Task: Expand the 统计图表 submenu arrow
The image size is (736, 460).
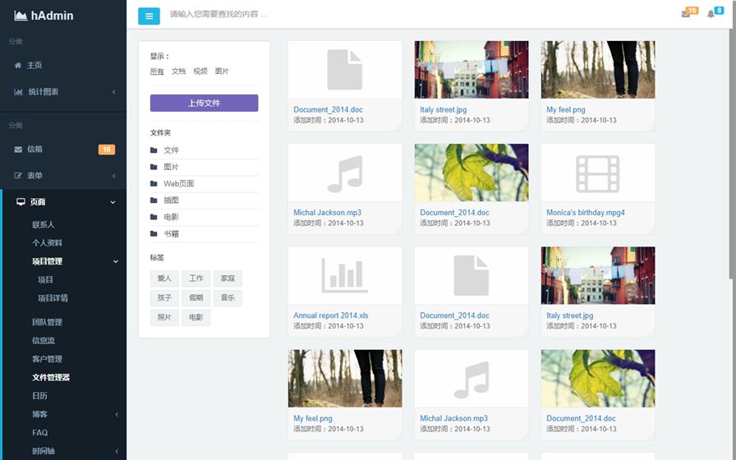Action: [114, 92]
